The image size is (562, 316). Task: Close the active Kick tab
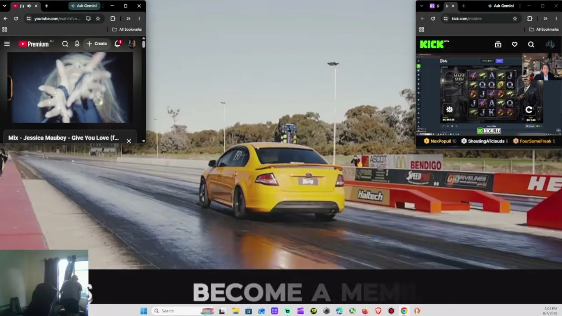453,6
